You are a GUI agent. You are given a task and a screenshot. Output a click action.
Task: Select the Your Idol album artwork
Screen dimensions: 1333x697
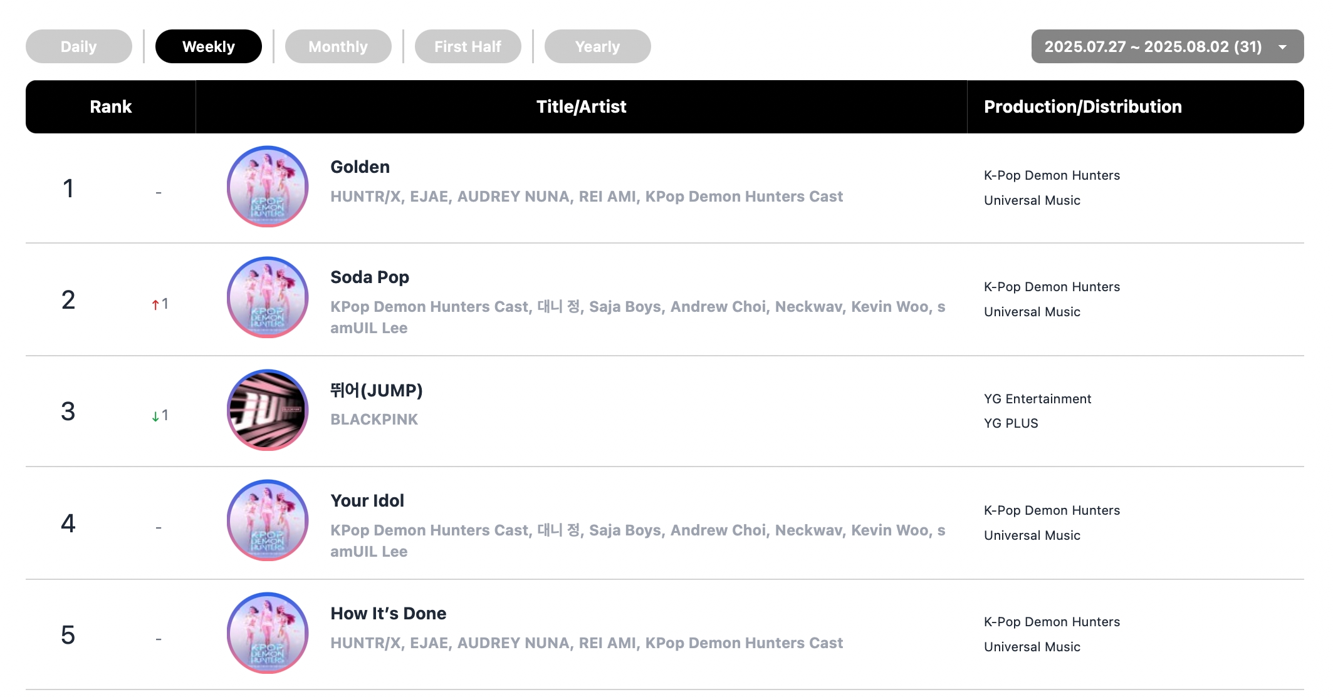click(x=268, y=520)
